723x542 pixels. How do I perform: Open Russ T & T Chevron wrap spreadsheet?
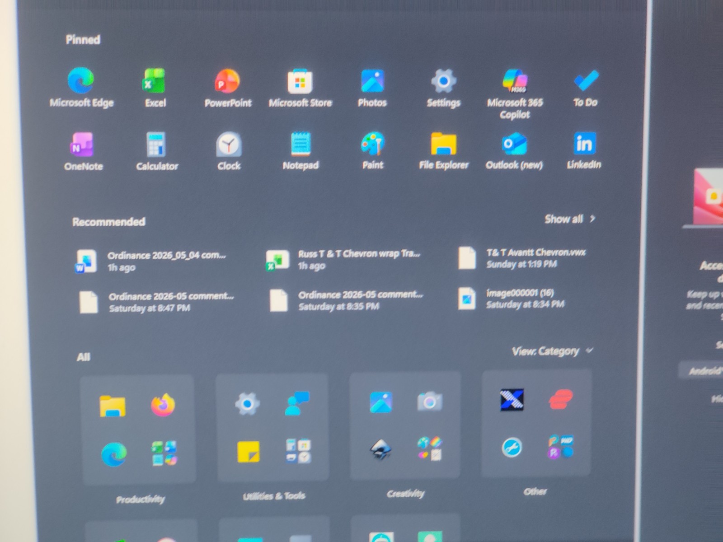click(x=343, y=260)
